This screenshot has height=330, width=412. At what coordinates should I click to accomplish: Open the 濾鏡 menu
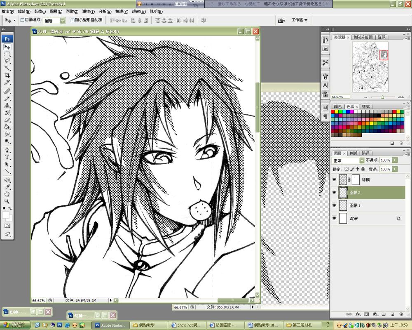(x=88, y=12)
